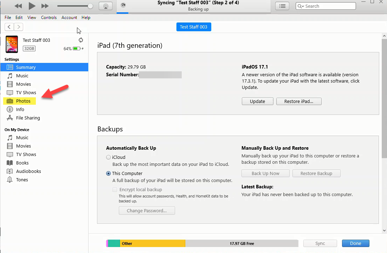Click the Play button in playback controls
The height and width of the screenshot is (253, 387).
[32, 6]
